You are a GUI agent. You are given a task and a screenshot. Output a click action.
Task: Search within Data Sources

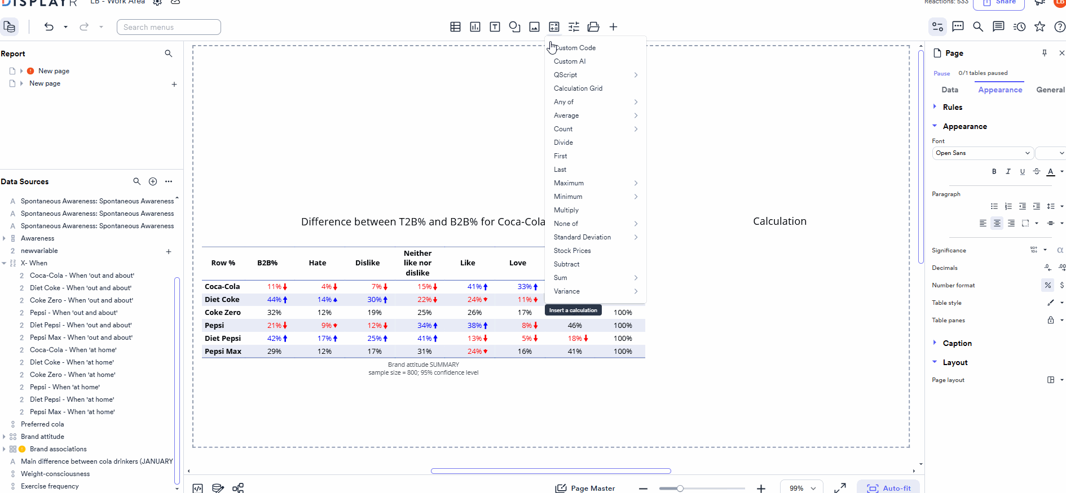(x=136, y=181)
